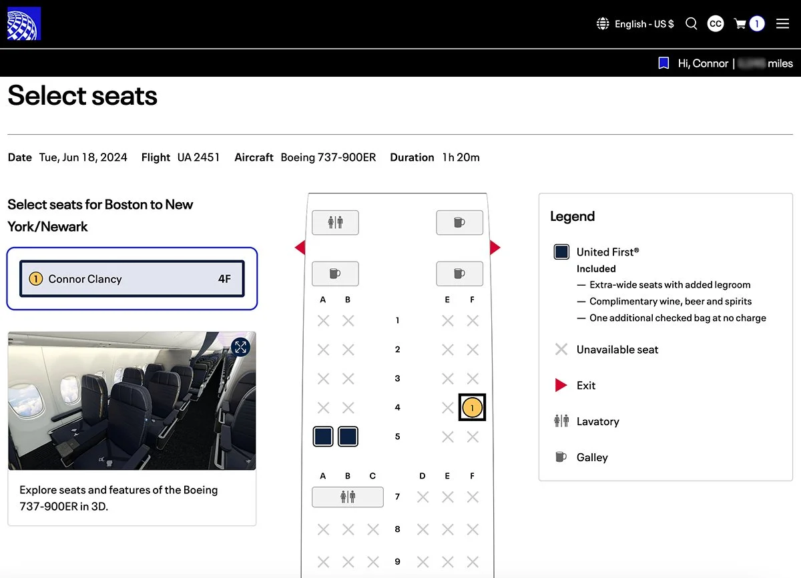The width and height of the screenshot is (801, 578).
Task: Click the Lavatory legend icon
Action: coord(561,421)
